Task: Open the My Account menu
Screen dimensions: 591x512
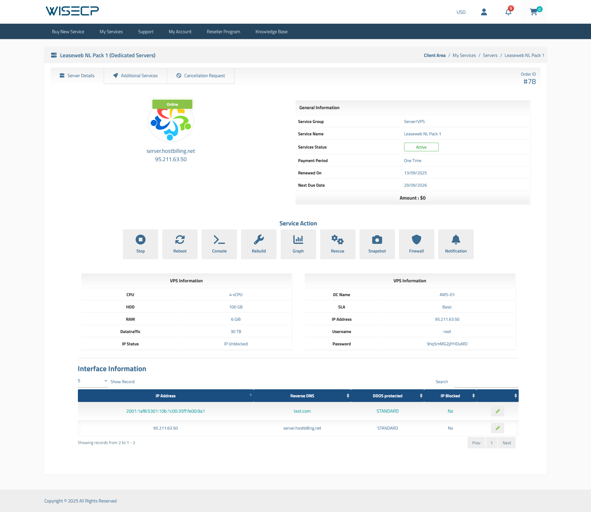Action: [180, 32]
